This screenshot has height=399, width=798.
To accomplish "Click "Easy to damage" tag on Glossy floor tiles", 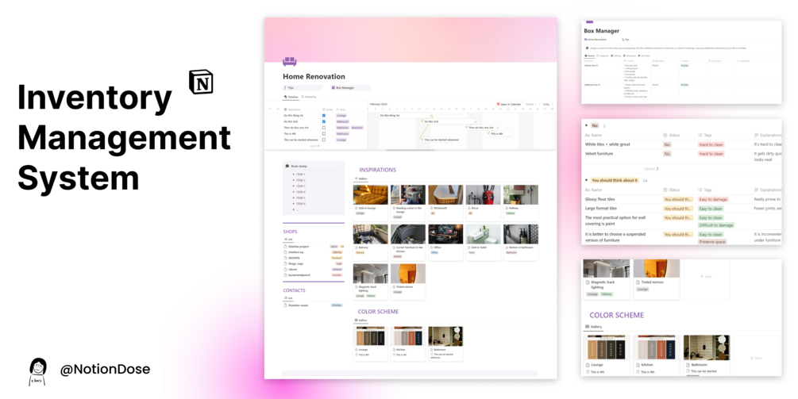I will click(713, 199).
